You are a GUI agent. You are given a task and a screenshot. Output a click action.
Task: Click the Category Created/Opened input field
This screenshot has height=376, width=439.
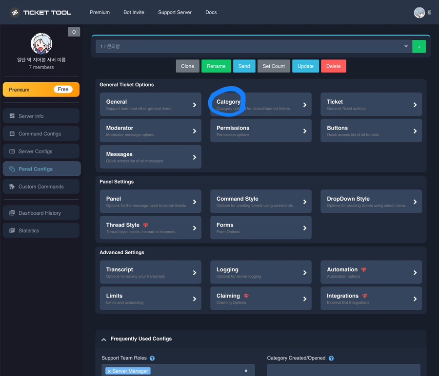pos(343,370)
